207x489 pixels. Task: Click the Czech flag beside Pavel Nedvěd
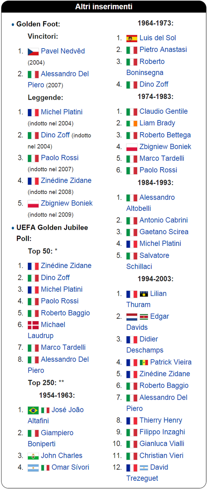click(33, 51)
